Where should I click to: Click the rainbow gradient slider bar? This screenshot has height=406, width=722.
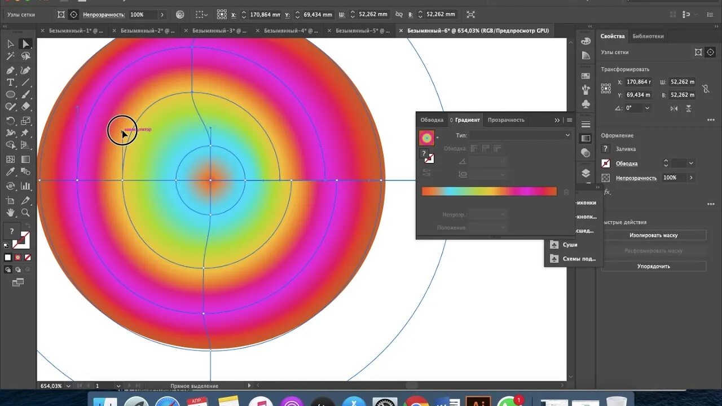click(489, 192)
